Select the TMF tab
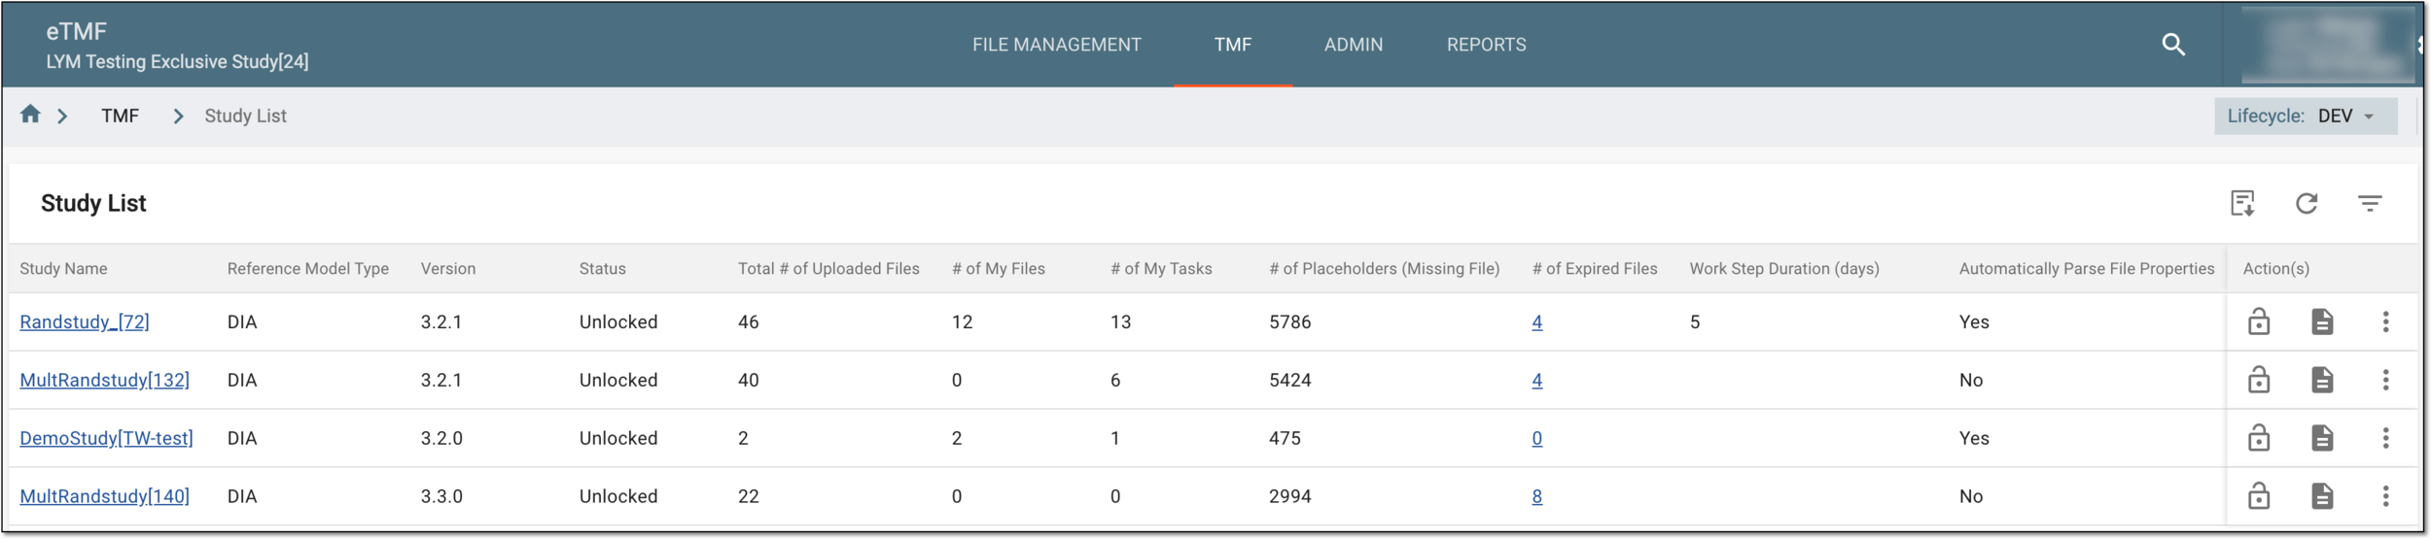The width and height of the screenshot is (2431, 539). pyautogui.click(x=1232, y=45)
